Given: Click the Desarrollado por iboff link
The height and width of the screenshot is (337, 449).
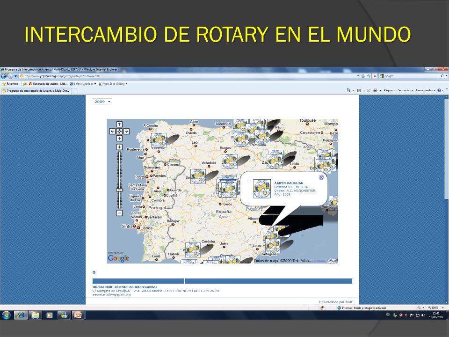Looking at the screenshot, I should 336,302.
